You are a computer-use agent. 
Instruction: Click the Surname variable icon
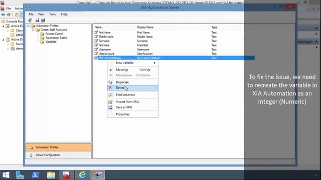96,41
